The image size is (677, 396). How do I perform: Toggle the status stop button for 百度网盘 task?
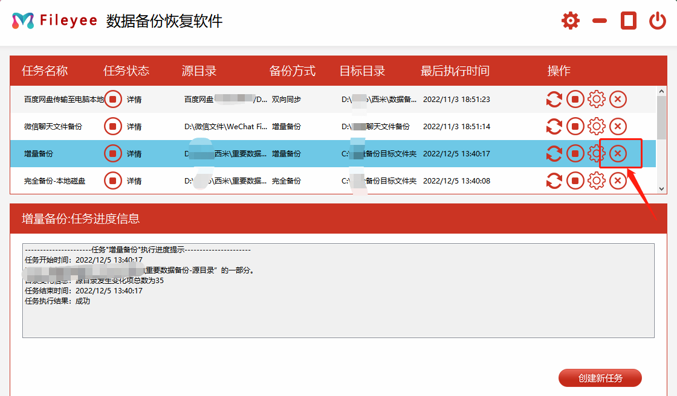coord(112,99)
